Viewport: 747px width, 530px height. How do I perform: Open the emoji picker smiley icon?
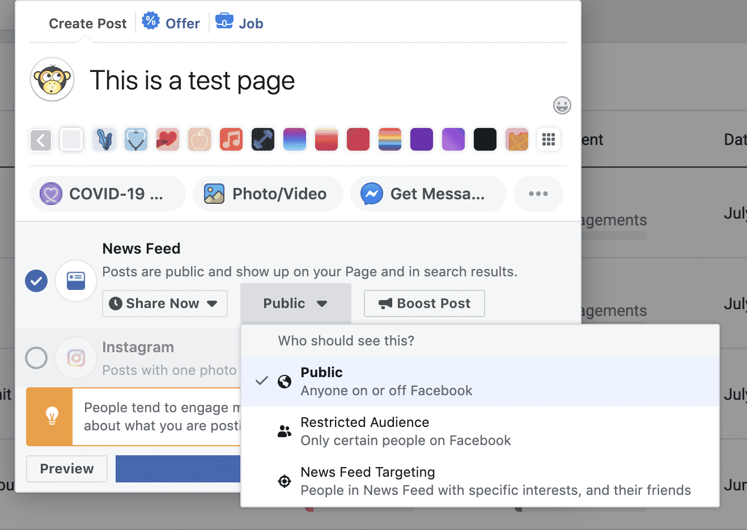tap(562, 105)
